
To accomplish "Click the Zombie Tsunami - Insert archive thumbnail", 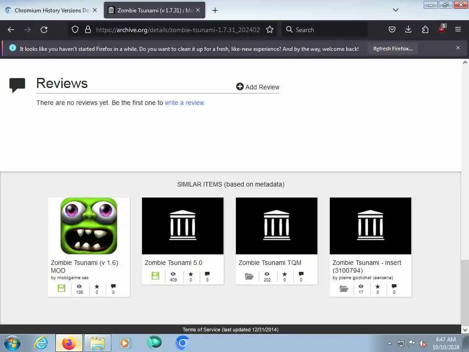I will (371, 225).
